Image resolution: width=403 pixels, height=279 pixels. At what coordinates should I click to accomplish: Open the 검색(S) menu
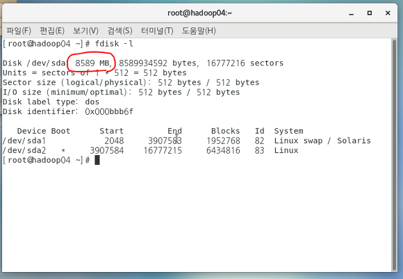120,31
